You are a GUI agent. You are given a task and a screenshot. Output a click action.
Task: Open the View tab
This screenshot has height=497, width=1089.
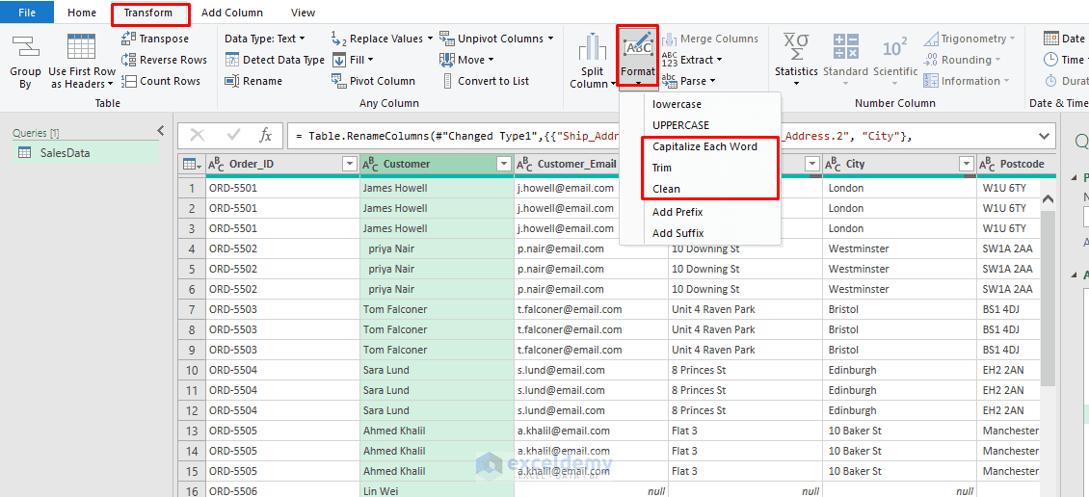303,13
